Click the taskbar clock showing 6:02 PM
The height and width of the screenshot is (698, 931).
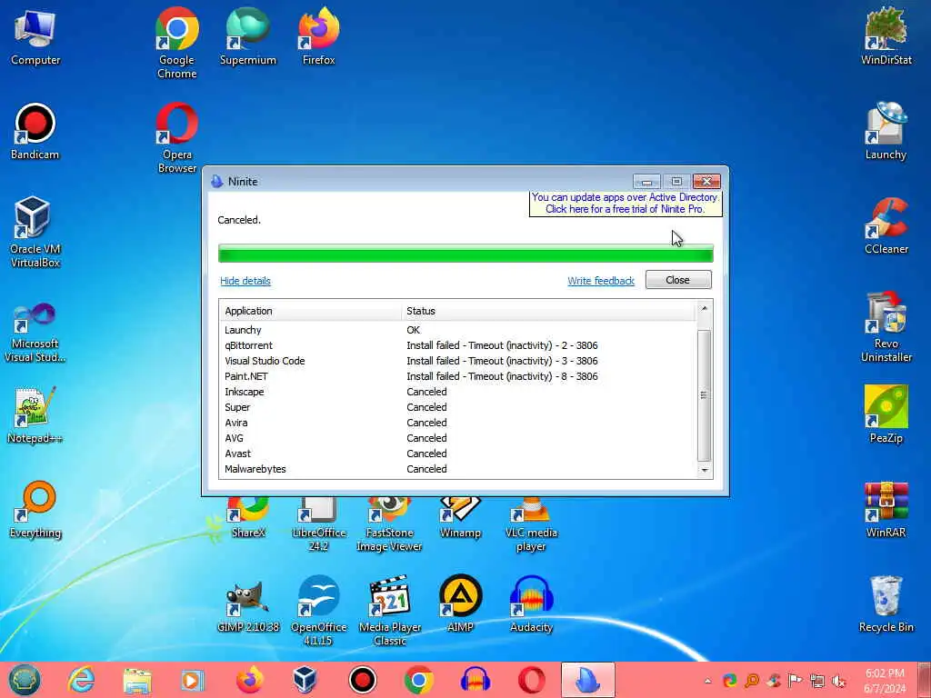tap(885, 681)
